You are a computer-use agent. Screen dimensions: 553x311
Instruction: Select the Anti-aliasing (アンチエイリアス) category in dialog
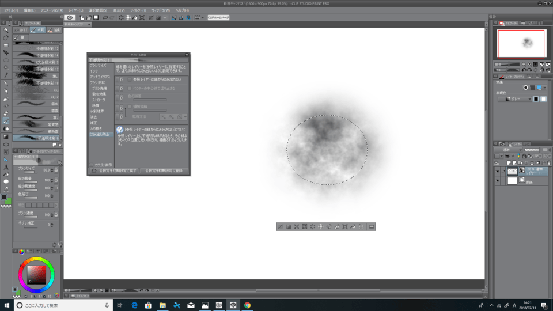coord(100,77)
